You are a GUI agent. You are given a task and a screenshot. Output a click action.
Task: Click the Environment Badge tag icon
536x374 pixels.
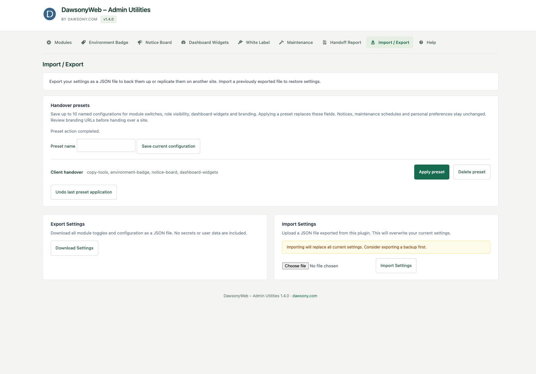(x=83, y=42)
